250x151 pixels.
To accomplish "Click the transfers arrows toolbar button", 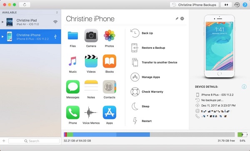I will (x=226, y=5).
